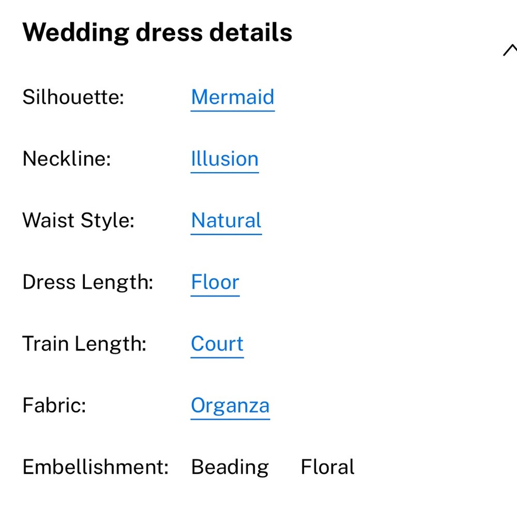
Task: Follow the Court train length link
Action: (217, 344)
